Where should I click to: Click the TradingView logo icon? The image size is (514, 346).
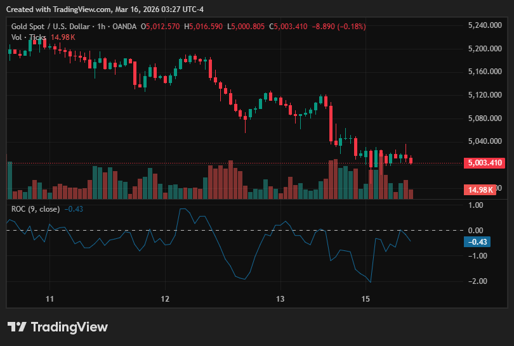coord(16,327)
